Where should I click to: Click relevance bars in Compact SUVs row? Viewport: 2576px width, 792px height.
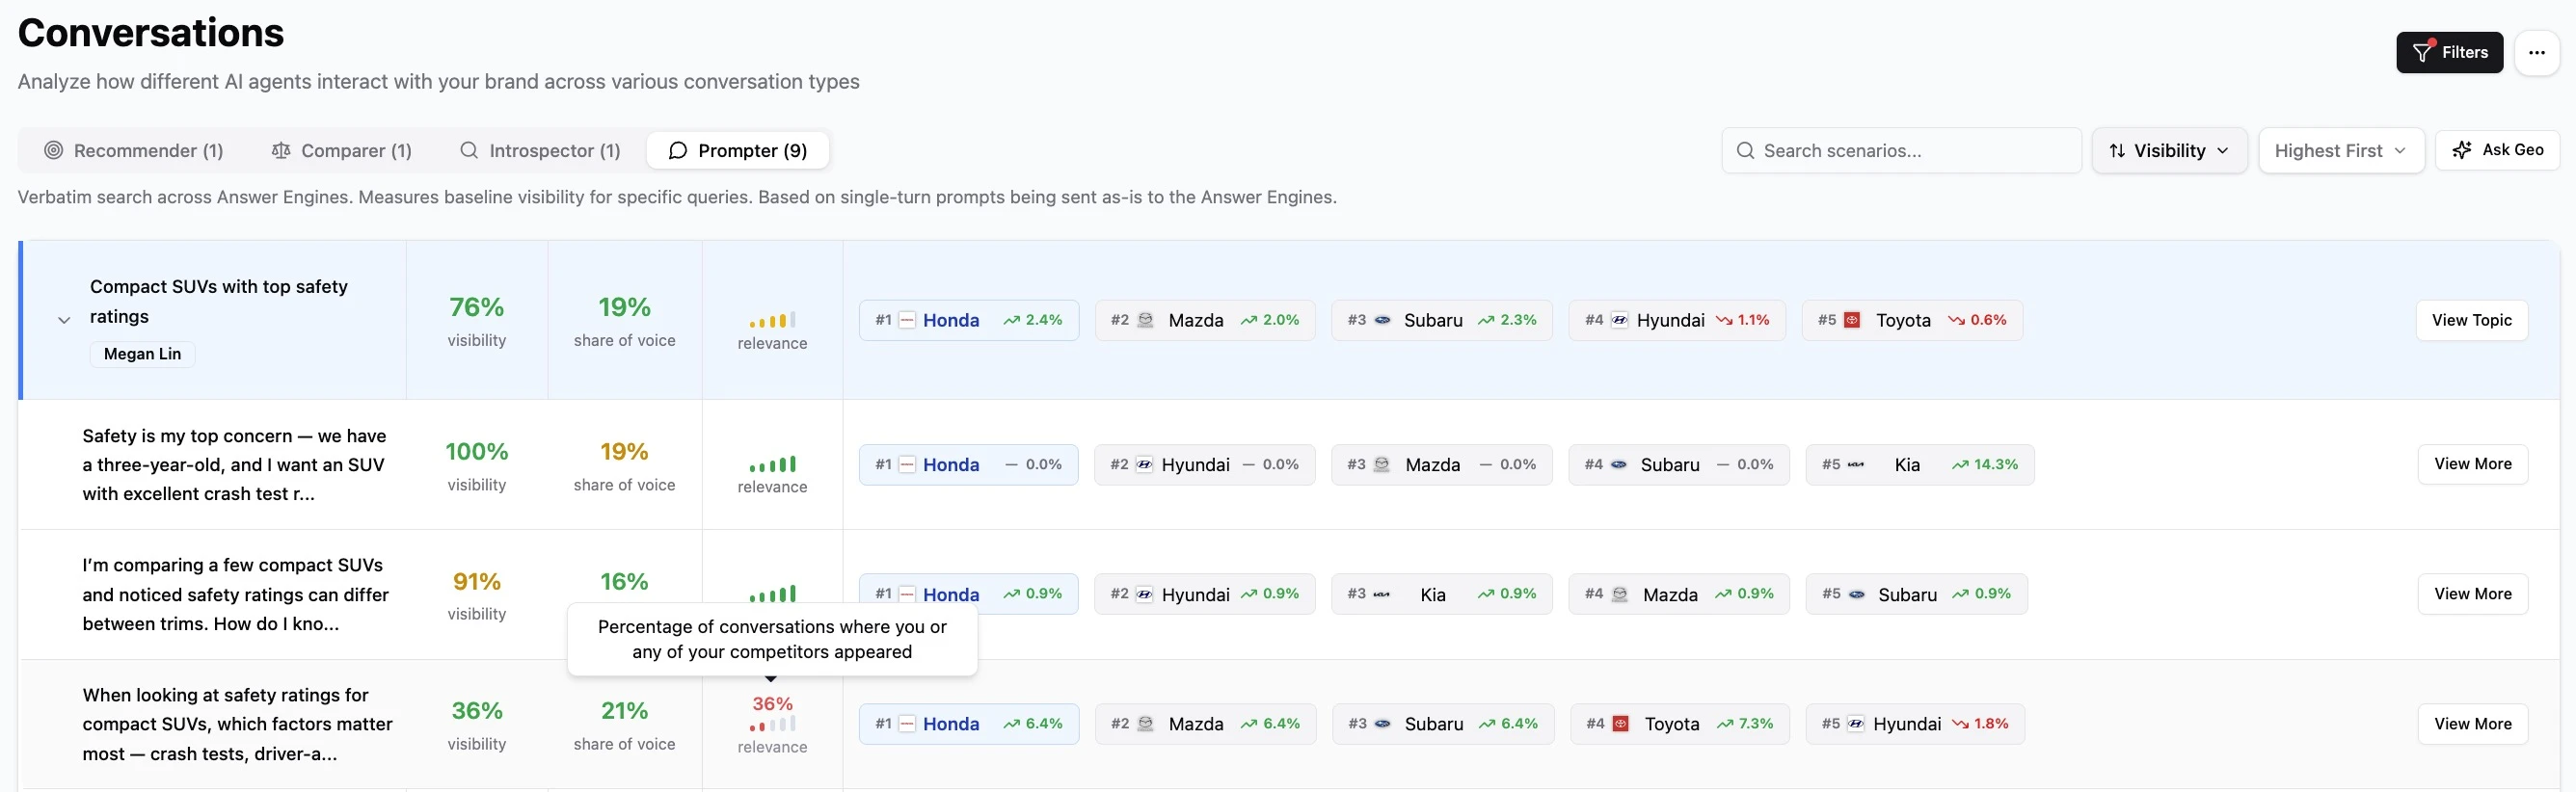pos(772,320)
